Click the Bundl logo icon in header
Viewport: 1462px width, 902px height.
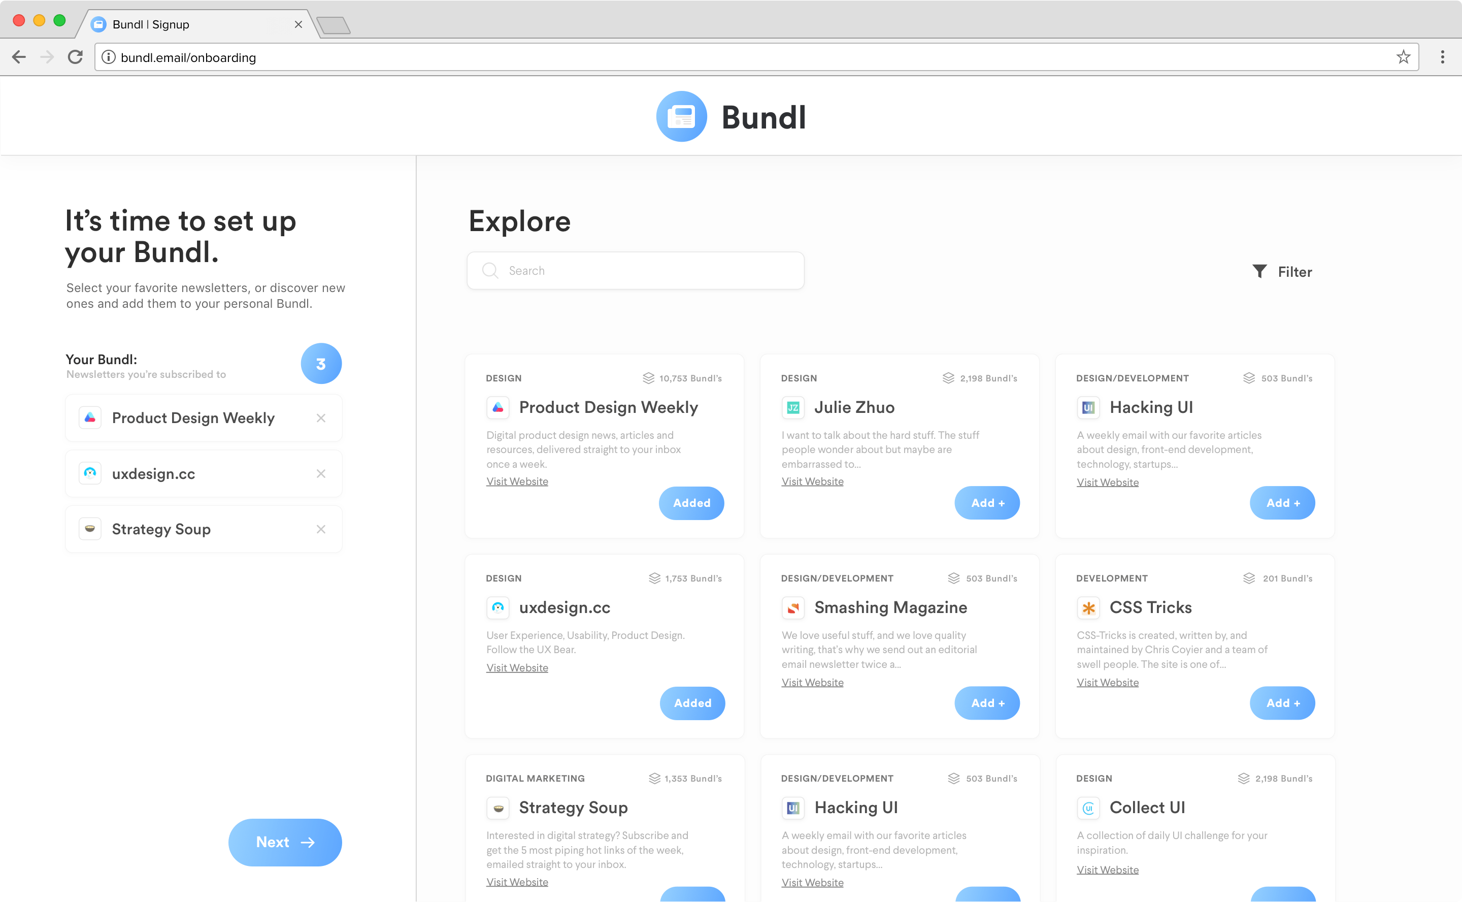pyautogui.click(x=682, y=116)
